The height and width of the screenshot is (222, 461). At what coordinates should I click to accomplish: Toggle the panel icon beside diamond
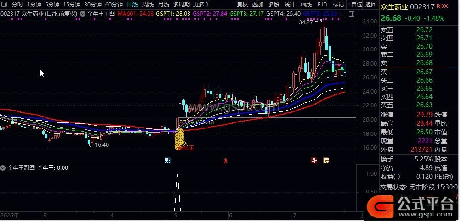tap(351, 13)
